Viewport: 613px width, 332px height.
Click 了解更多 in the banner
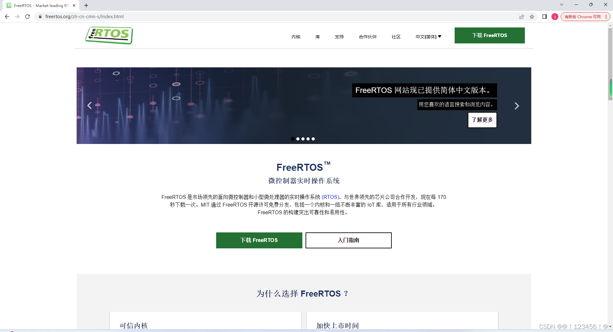pyautogui.click(x=482, y=120)
